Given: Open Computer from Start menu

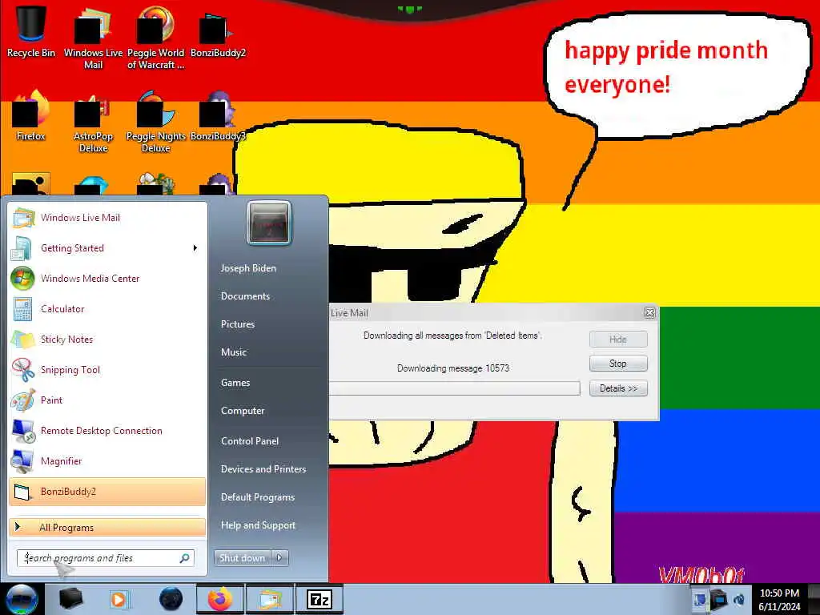Looking at the screenshot, I should pos(243,411).
